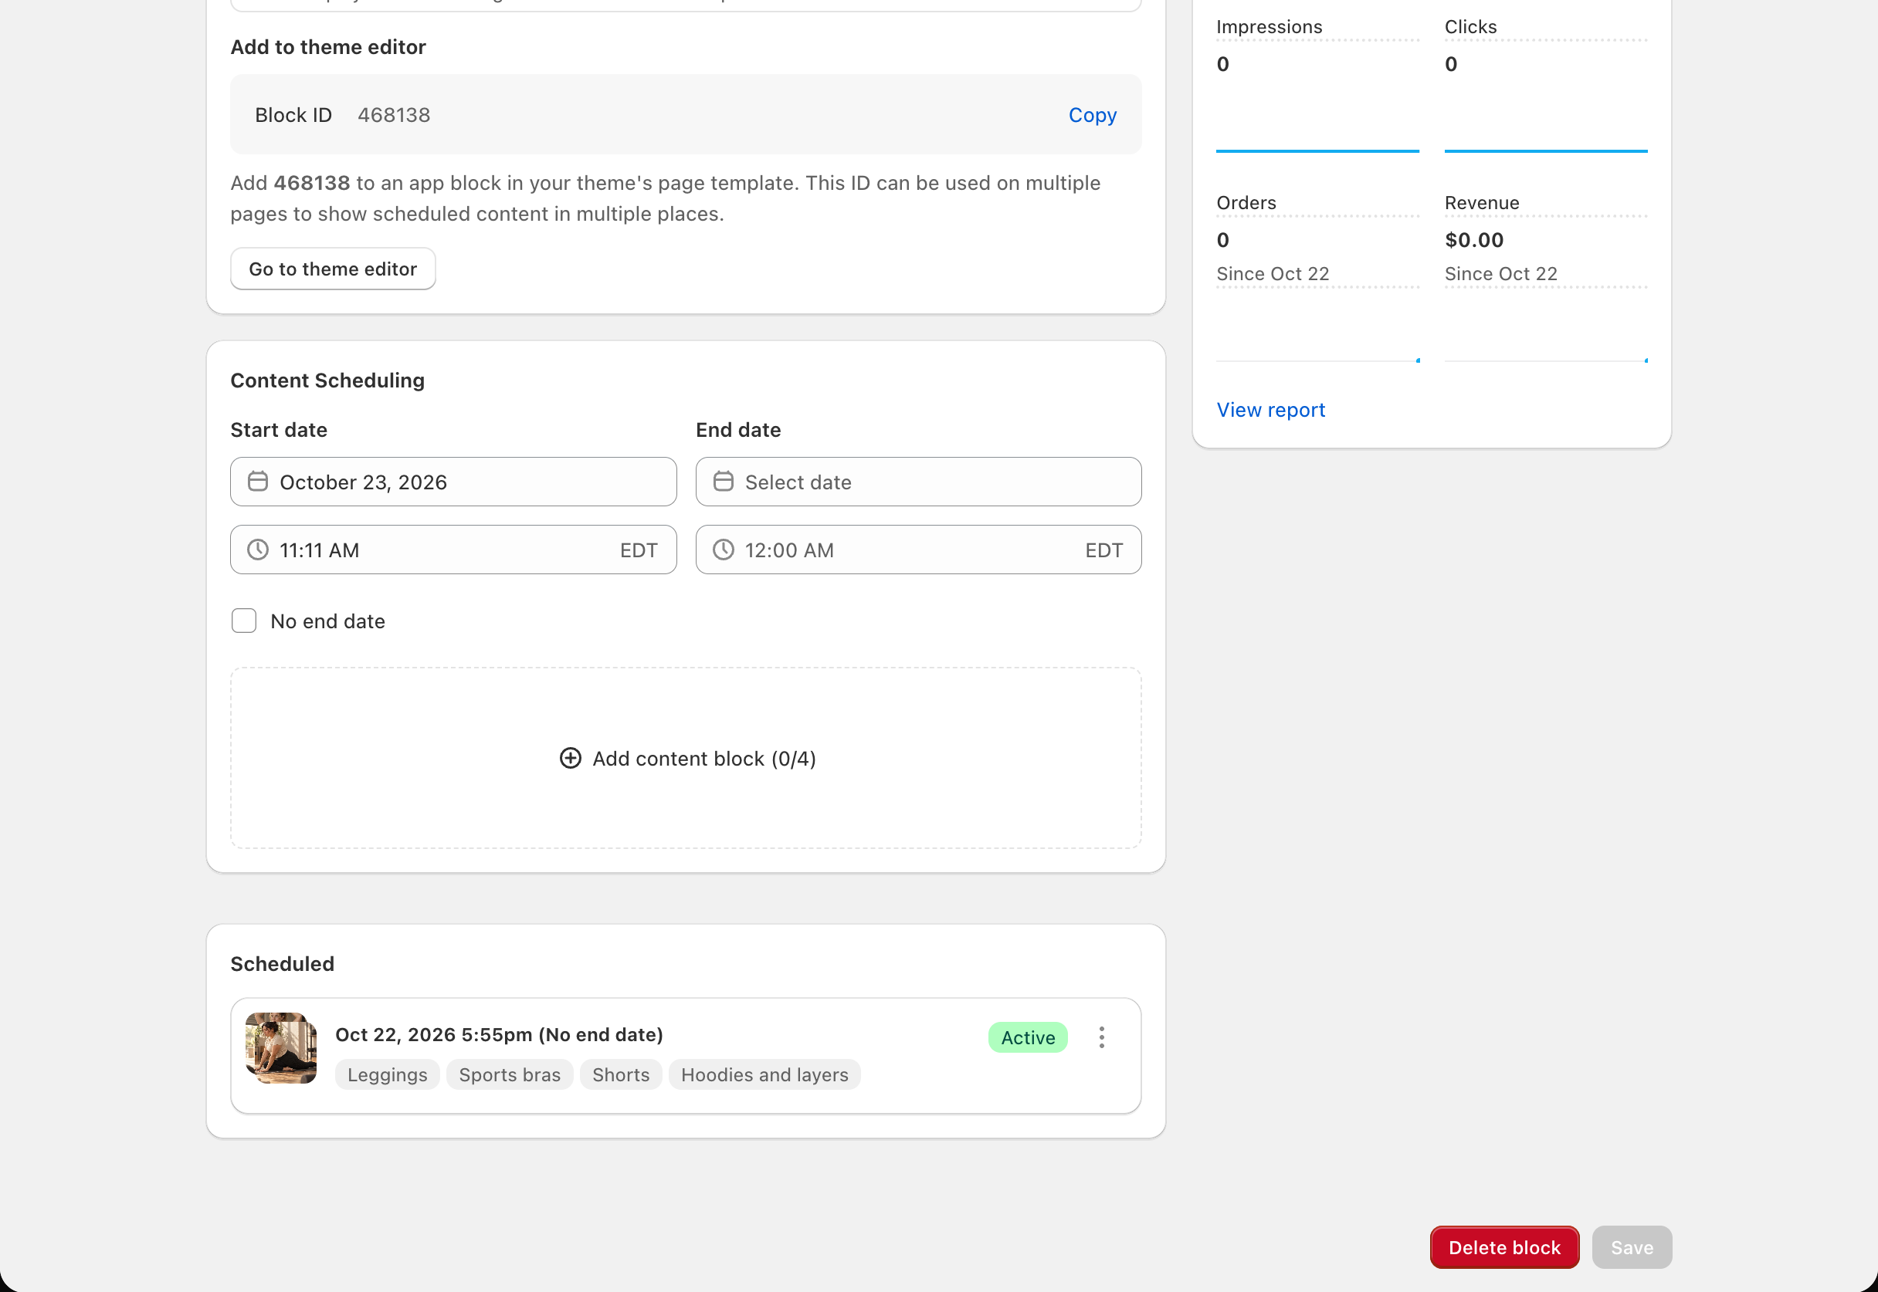This screenshot has height=1292, width=1878.
Task: Click the Content Scheduling heading
Action: [x=327, y=380]
